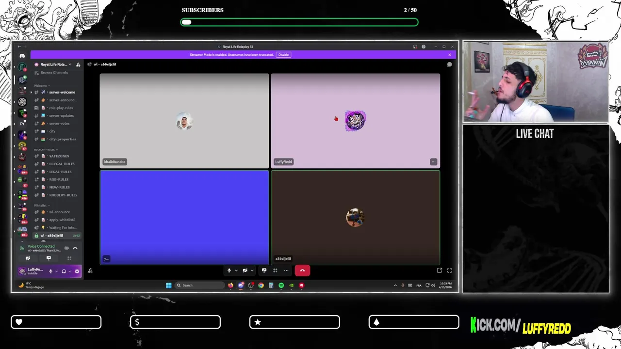Open activities launcher in voice panel
Image resolution: width=621 pixels, height=349 pixels.
coord(69,258)
